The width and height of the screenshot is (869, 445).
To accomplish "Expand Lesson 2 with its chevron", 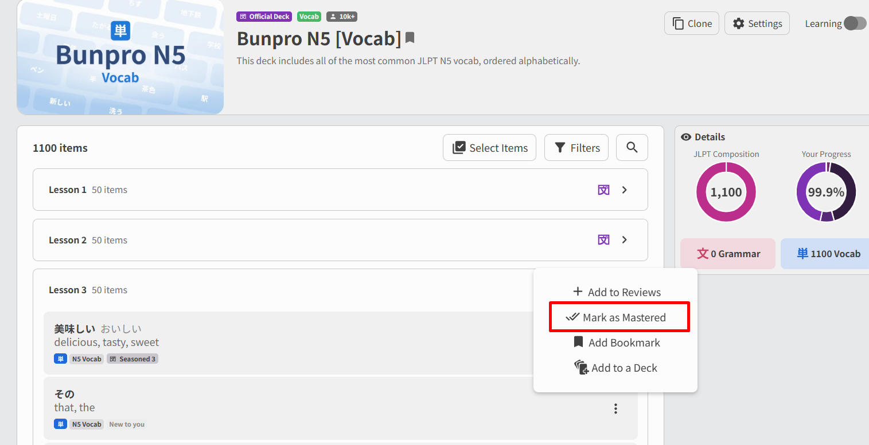I will [x=625, y=240].
